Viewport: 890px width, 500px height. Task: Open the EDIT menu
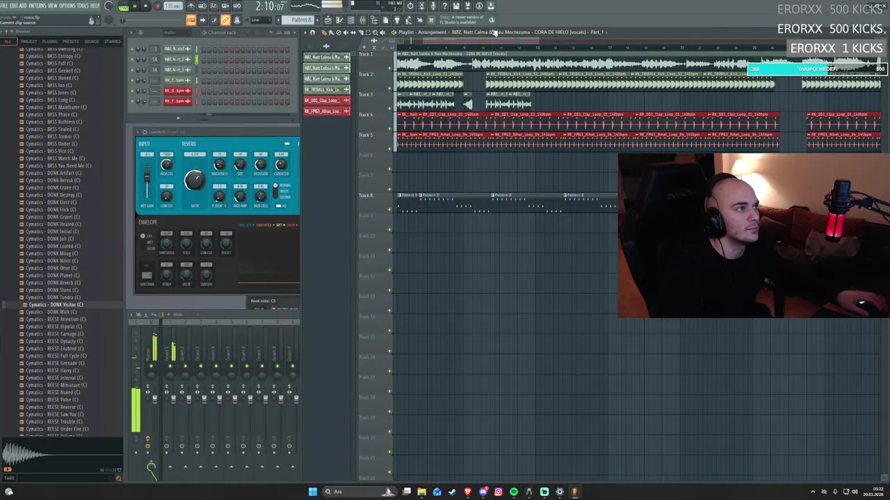[15, 6]
